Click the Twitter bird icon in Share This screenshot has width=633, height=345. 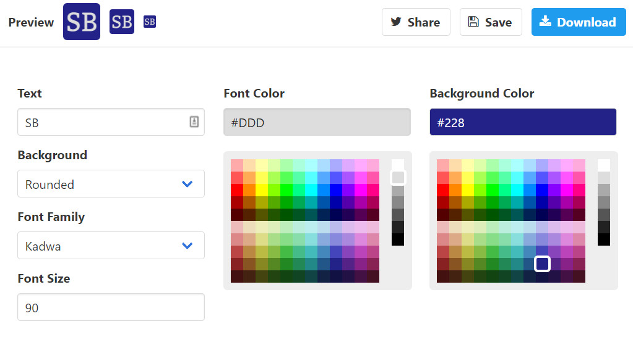396,22
